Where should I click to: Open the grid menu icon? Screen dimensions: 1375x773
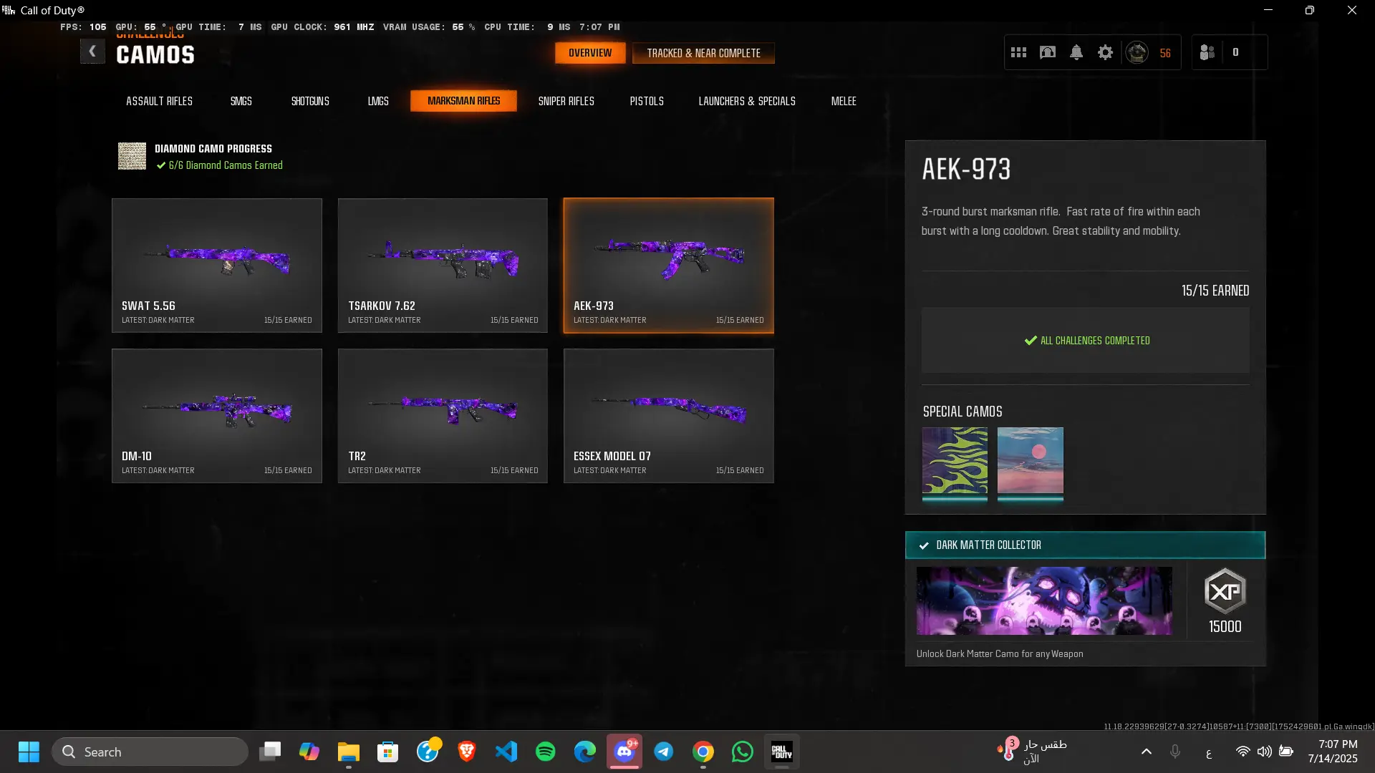[1018, 52]
